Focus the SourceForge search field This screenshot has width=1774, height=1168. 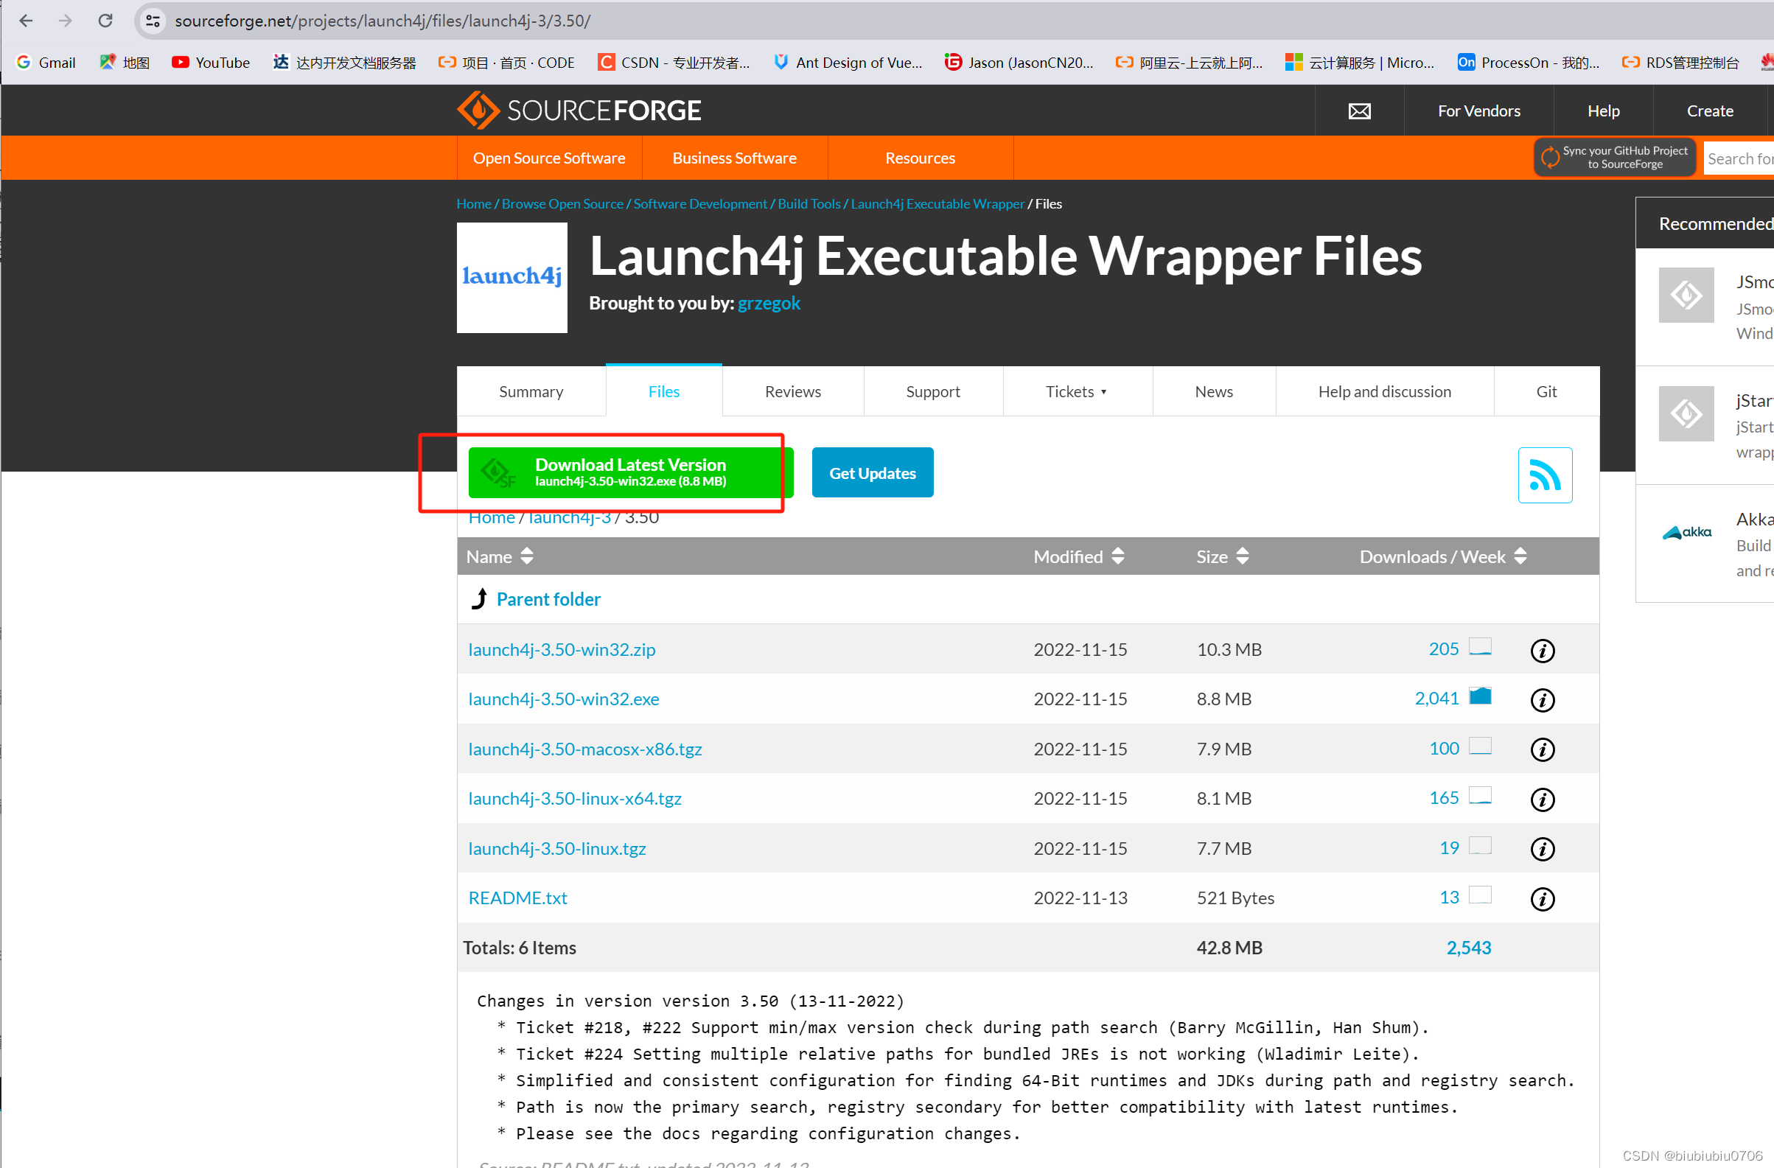tap(1739, 158)
